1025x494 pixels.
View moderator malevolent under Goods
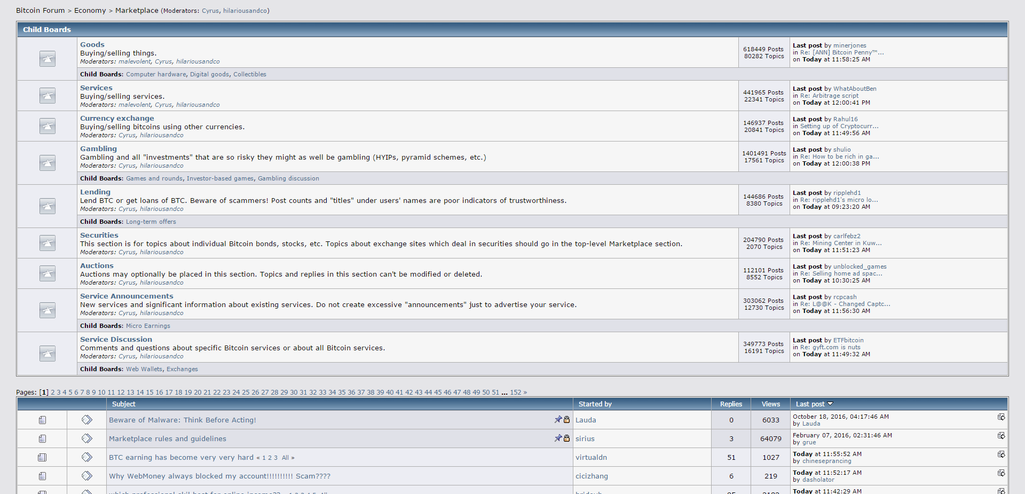[135, 62]
